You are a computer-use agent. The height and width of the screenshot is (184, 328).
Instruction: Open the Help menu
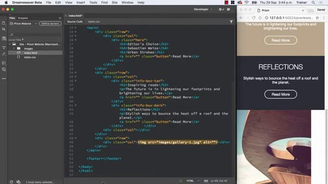coord(141,3)
